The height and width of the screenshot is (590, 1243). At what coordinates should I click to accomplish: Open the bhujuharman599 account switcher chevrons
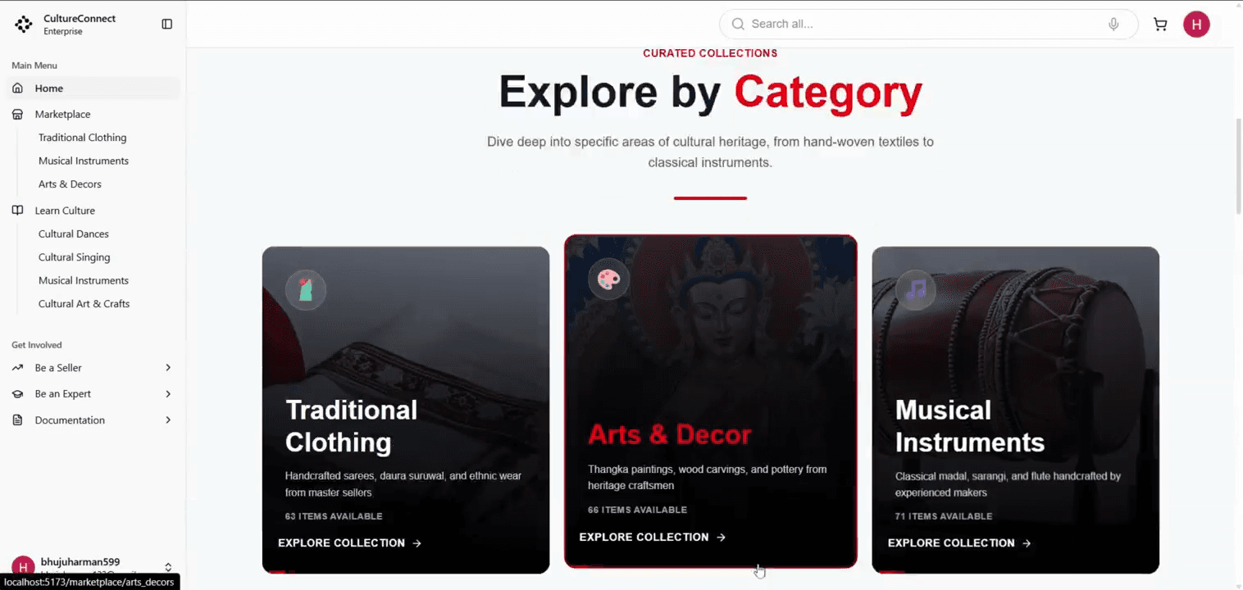pos(168,567)
